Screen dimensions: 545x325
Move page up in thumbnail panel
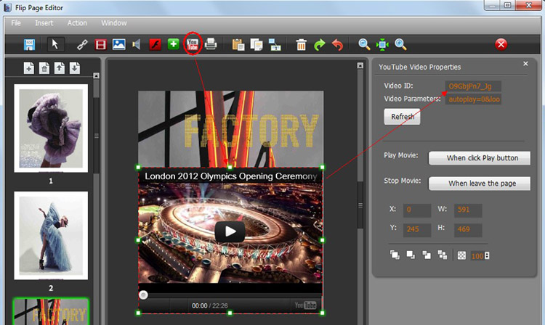pyautogui.click(x=60, y=68)
